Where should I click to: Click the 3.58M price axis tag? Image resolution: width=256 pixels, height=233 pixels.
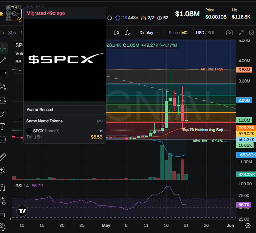(x=244, y=69)
